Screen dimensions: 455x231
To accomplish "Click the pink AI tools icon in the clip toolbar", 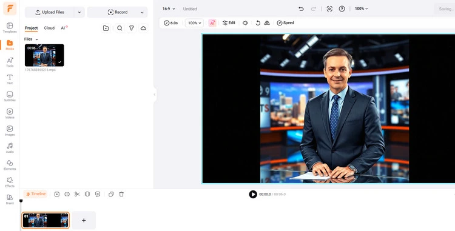I will click(212, 23).
